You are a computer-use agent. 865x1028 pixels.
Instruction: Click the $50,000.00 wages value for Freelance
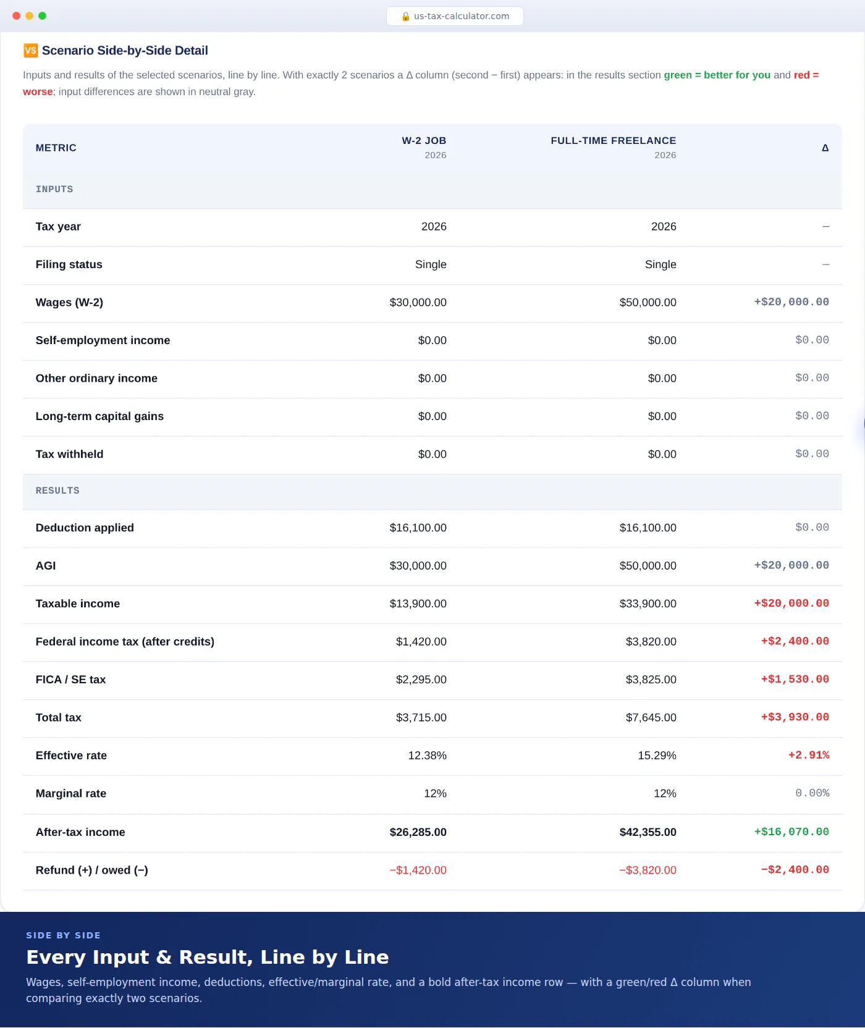[648, 303]
